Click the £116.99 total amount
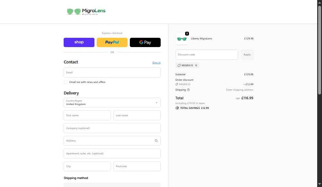Image resolution: width=322 pixels, height=187 pixels. point(247,98)
